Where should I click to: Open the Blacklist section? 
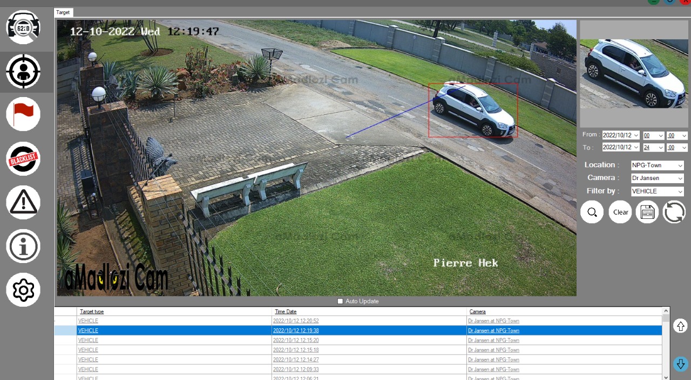(x=23, y=158)
